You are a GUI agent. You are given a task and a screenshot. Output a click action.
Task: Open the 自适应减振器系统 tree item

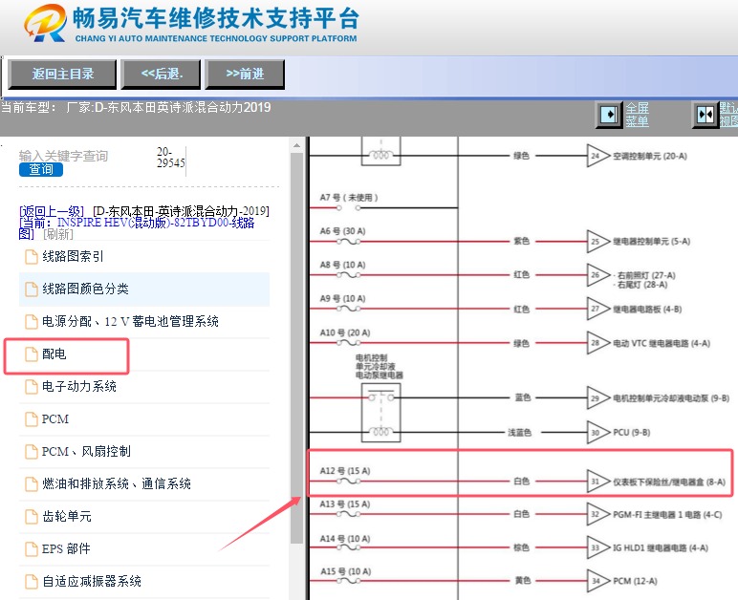(92, 581)
